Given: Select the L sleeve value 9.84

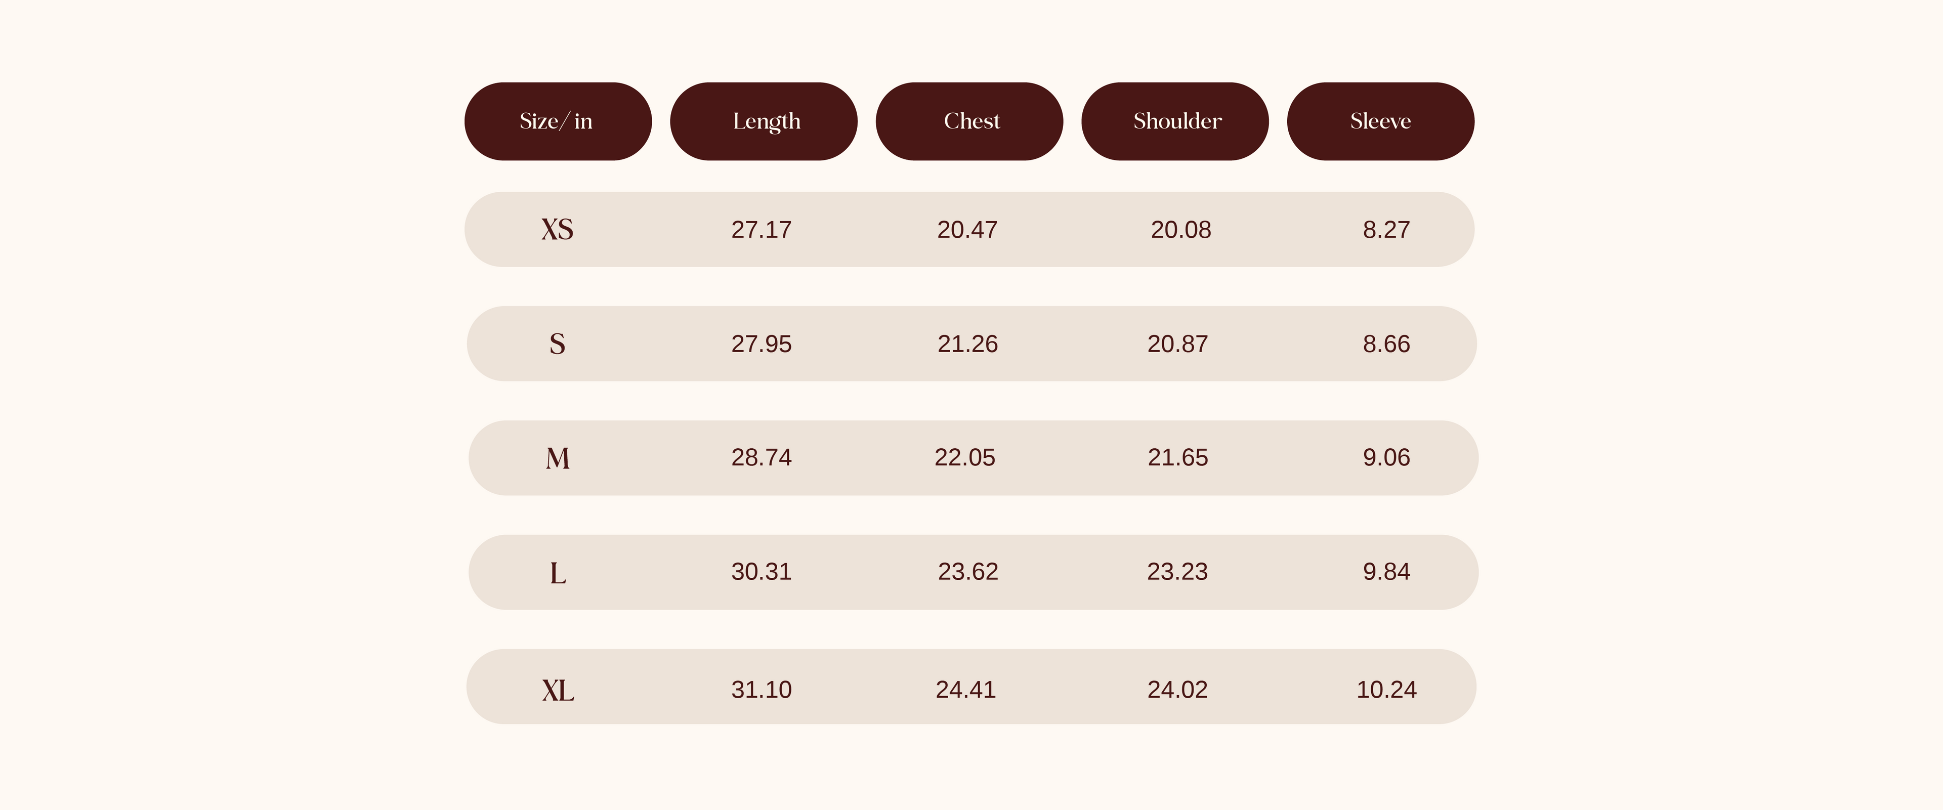Looking at the screenshot, I should tap(1386, 572).
